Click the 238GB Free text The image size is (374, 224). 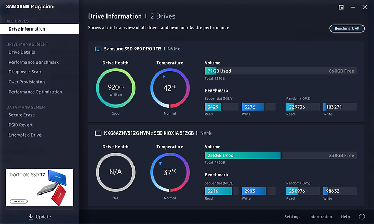pyautogui.click(x=341, y=155)
